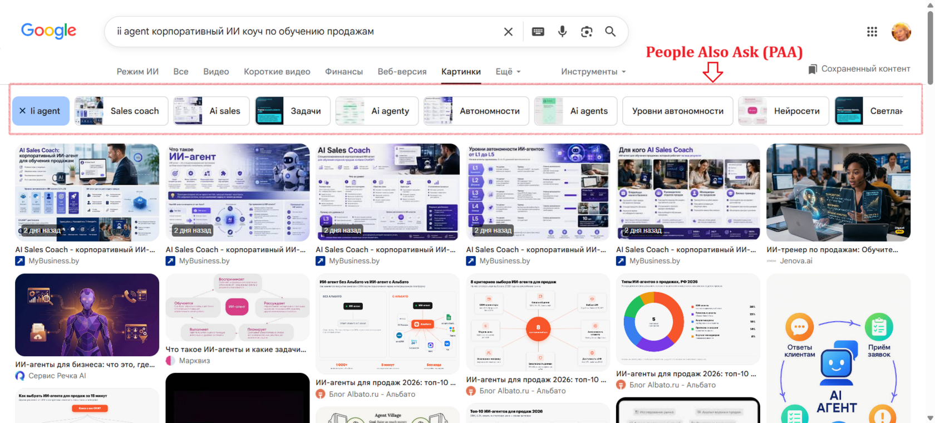Open the ИИ-агент без Альбато comparison thumbnail
The width and height of the screenshot is (935, 423).
click(387, 324)
